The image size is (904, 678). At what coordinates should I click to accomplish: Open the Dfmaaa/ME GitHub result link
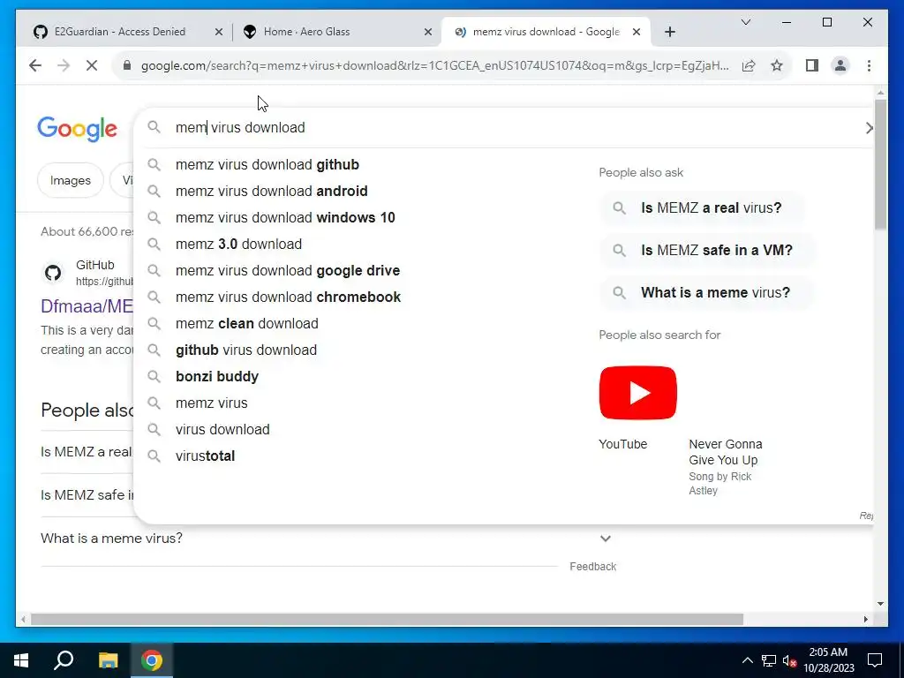pyautogui.click(x=87, y=306)
